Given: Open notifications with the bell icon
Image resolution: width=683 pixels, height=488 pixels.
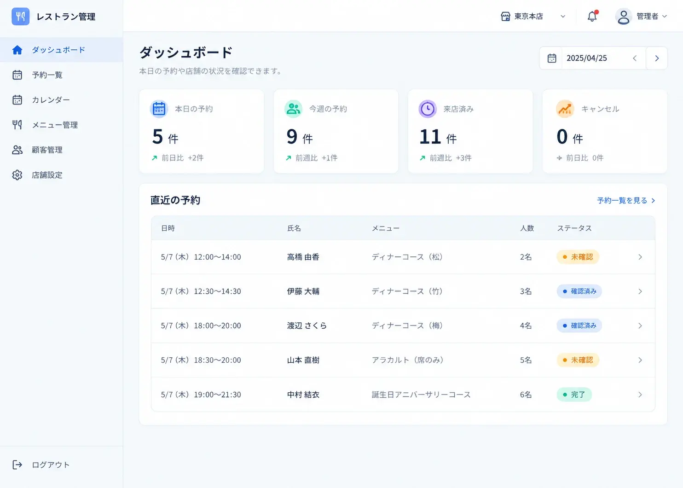Looking at the screenshot, I should [x=592, y=16].
